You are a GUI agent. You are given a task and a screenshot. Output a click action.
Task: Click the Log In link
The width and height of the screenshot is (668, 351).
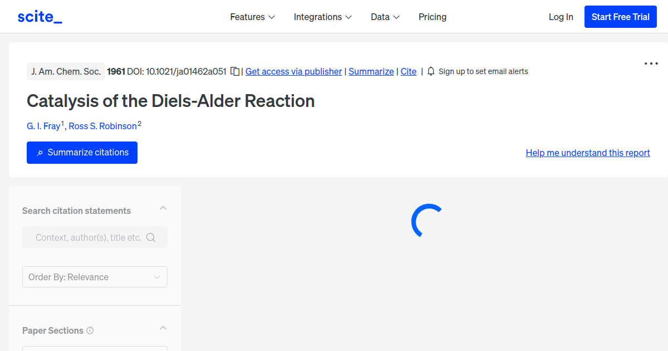(x=561, y=17)
